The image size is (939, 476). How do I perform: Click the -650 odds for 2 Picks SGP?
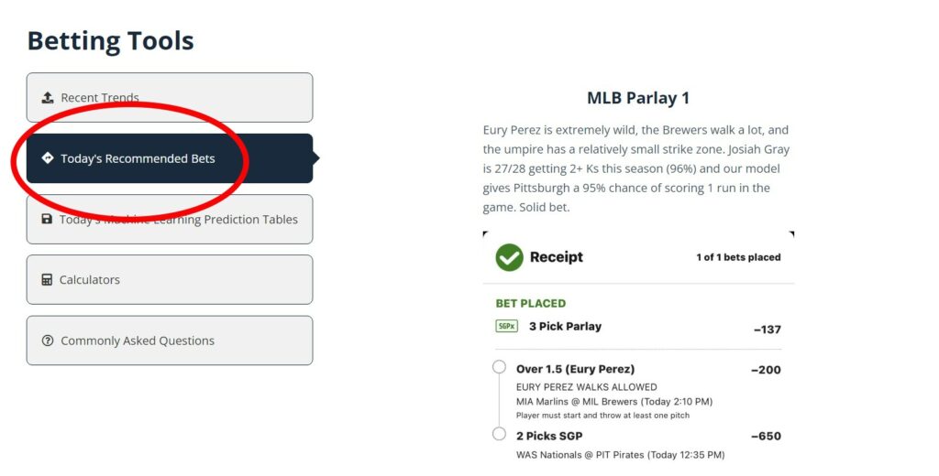coord(766,437)
